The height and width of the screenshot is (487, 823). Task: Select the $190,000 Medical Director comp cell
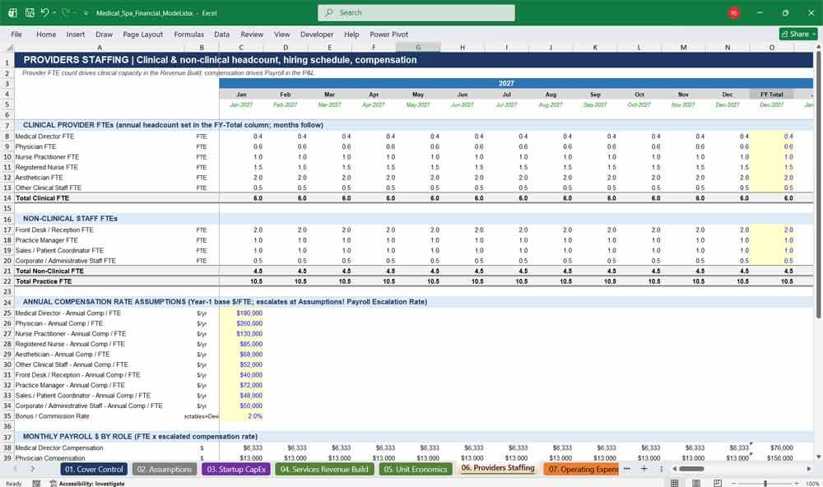tap(241, 313)
